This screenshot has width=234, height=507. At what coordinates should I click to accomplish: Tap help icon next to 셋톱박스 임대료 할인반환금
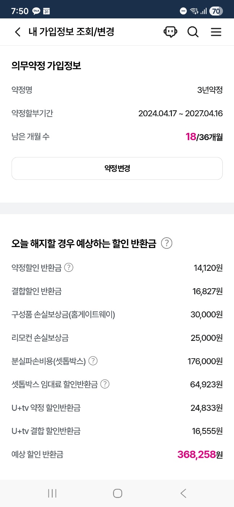(x=105, y=384)
